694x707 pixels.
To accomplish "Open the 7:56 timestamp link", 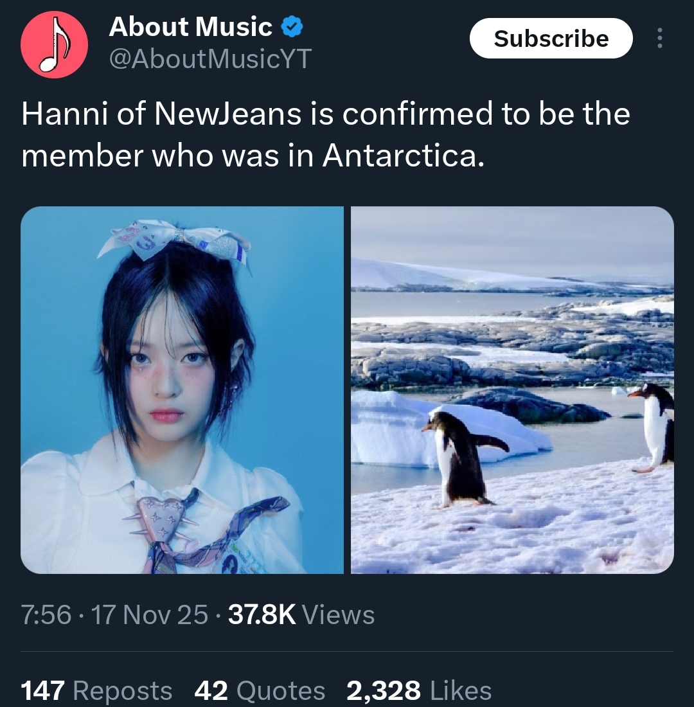I will [x=46, y=614].
